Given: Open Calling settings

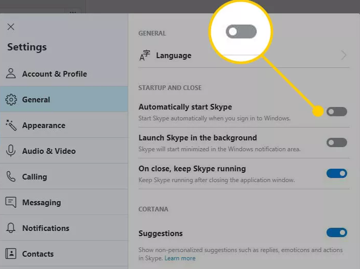Looking at the screenshot, I should [64, 176].
